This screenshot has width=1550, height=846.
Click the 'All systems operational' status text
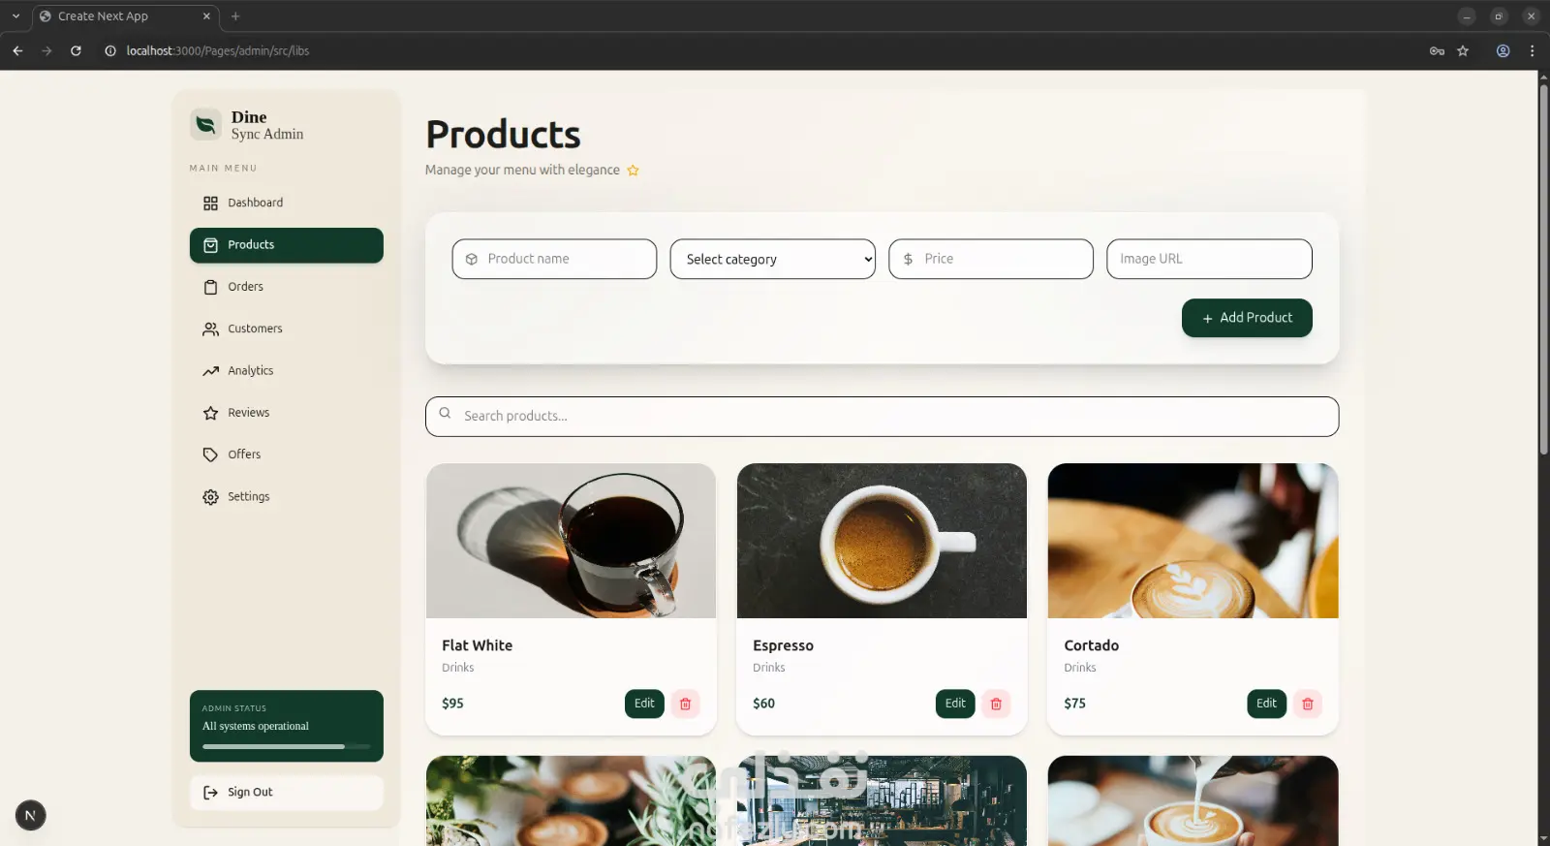tap(256, 726)
